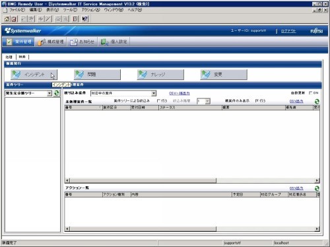Refresh the 未処理案件一覧 list with green icon
The width and height of the screenshot is (330, 247).
317,101
